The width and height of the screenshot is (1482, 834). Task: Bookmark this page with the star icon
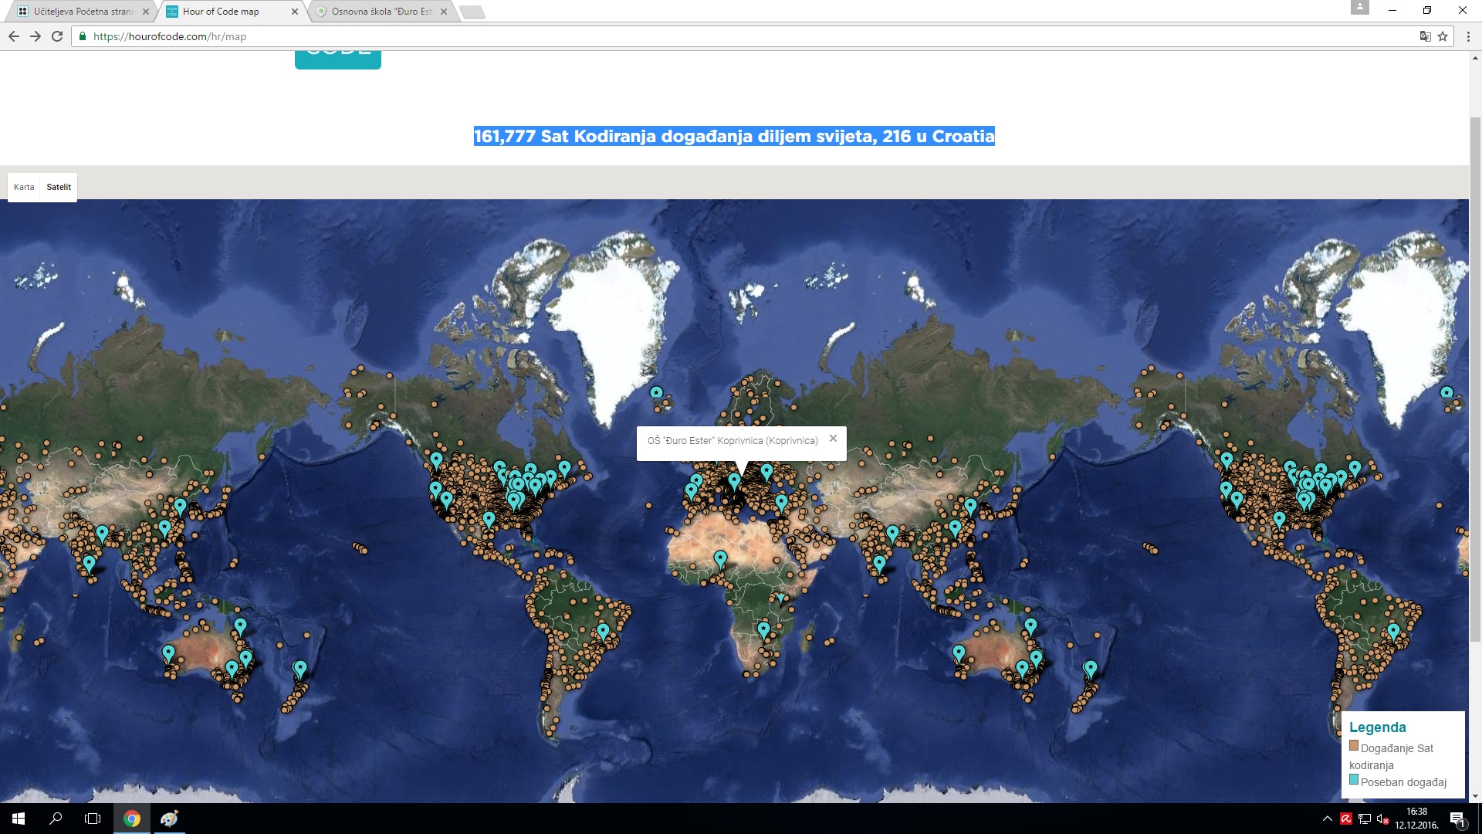1443,36
